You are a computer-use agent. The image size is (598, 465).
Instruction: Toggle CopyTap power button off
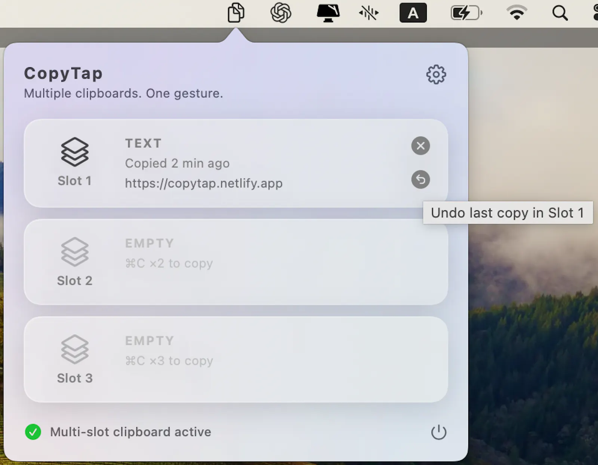[x=439, y=432]
